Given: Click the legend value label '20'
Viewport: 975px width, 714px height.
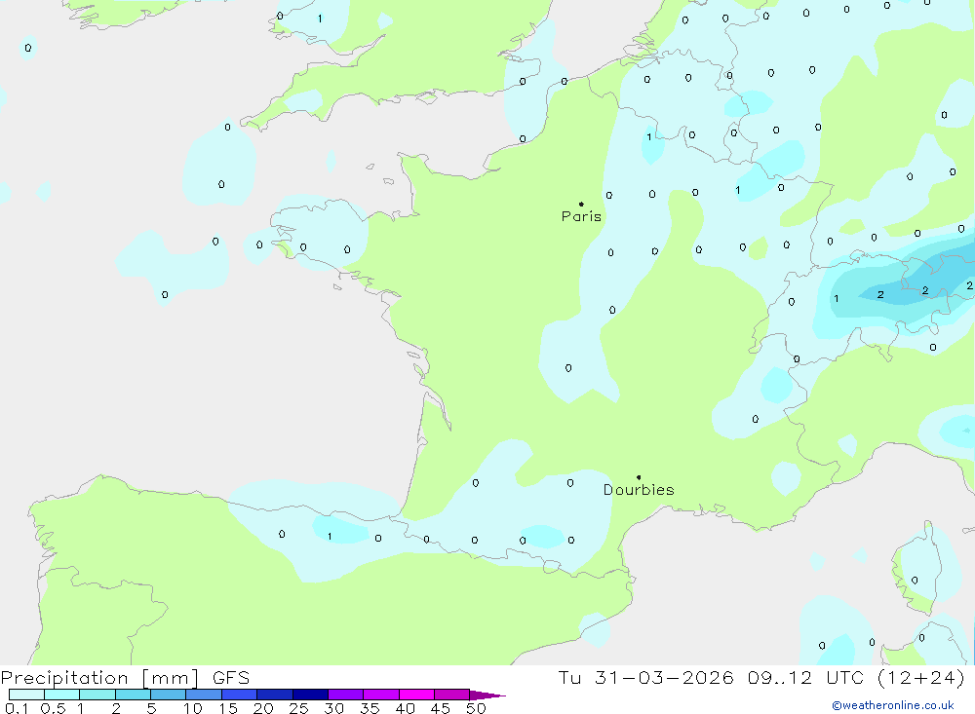Looking at the screenshot, I should tap(263, 708).
